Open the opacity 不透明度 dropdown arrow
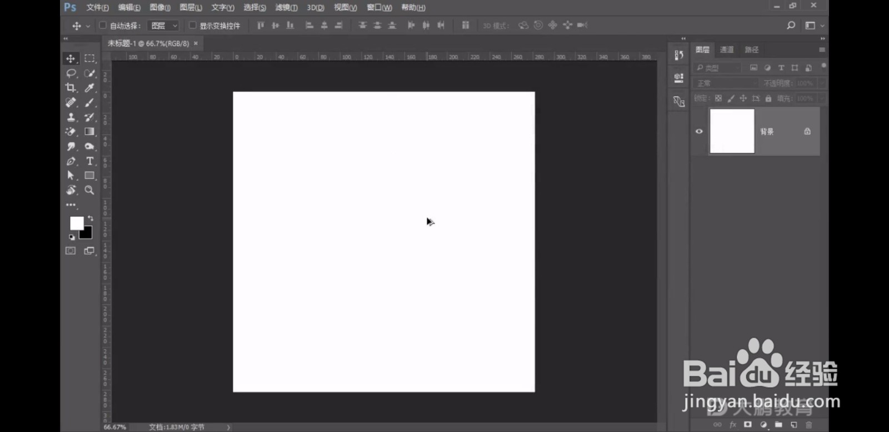Viewport: 889px width, 432px height. pyautogui.click(x=822, y=83)
